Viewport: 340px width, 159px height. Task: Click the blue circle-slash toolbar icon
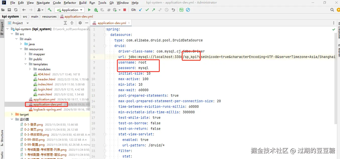[x=188, y=10]
